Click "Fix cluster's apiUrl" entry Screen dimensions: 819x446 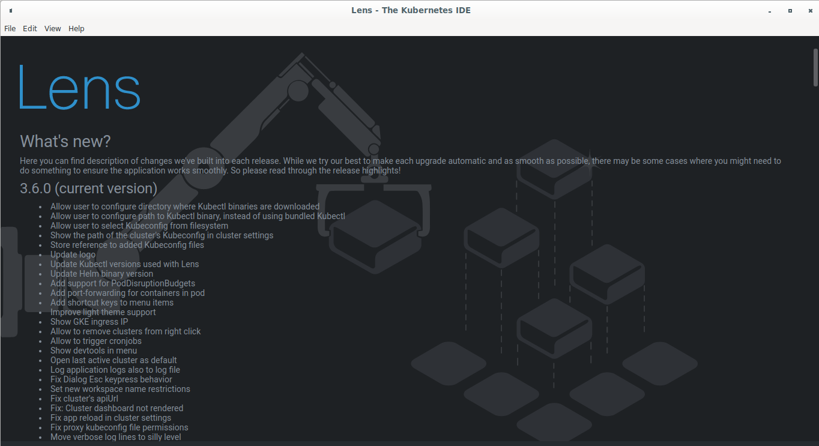(84, 399)
